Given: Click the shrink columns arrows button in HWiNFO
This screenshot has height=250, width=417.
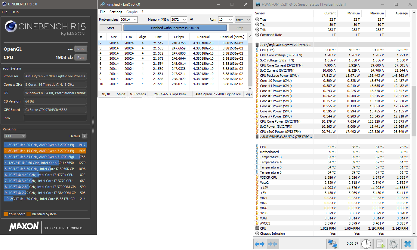Looking at the screenshot, I should pyautogui.click(x=273, y=244).
